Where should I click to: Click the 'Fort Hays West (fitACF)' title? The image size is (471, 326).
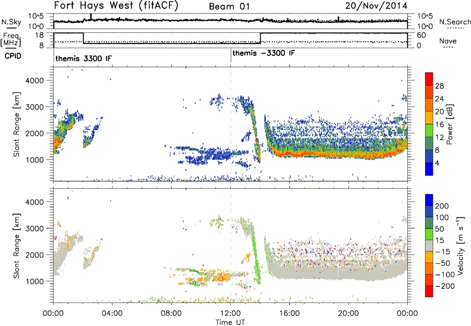(x=116, y=6)
